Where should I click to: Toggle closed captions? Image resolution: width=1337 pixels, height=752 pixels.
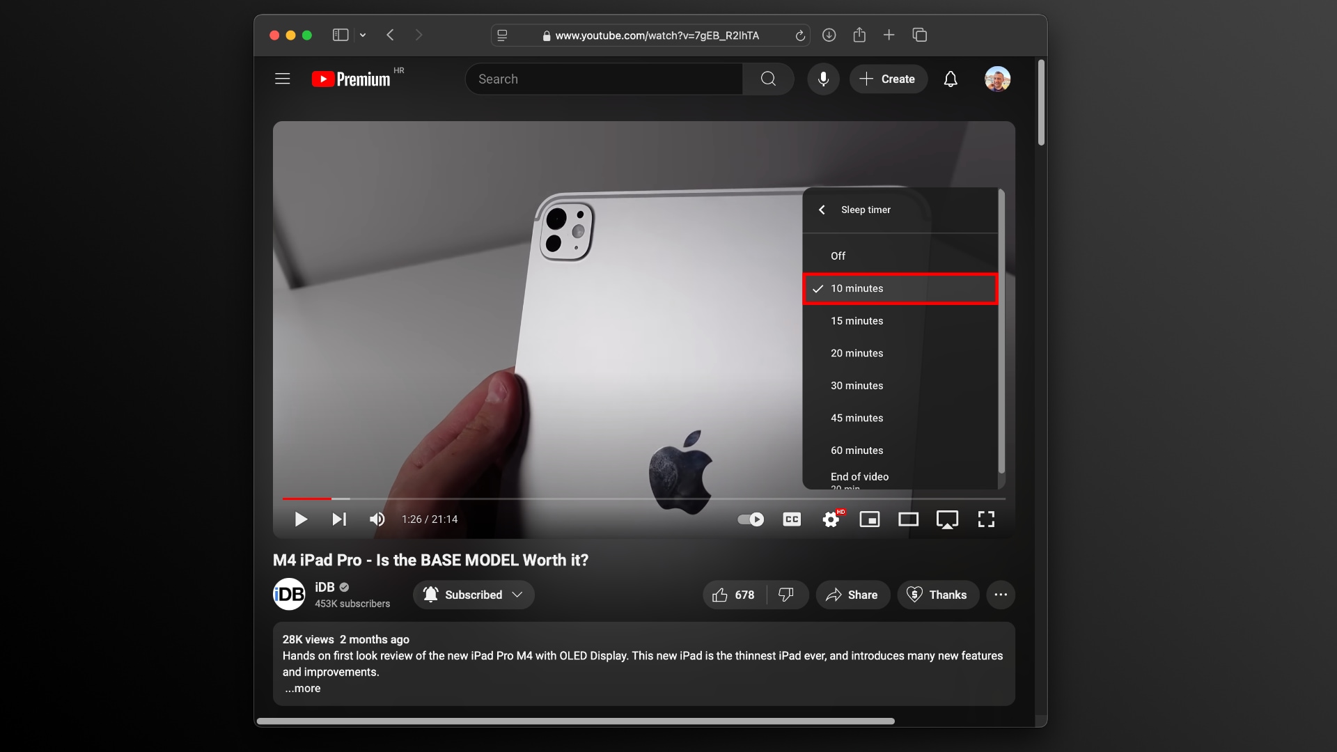pos(792,519)
